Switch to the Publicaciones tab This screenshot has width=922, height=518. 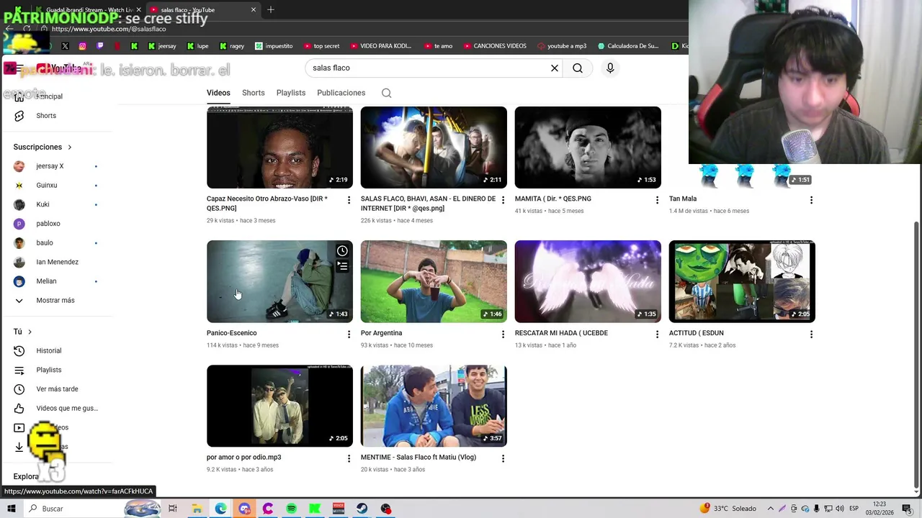[x=341, y=93]
